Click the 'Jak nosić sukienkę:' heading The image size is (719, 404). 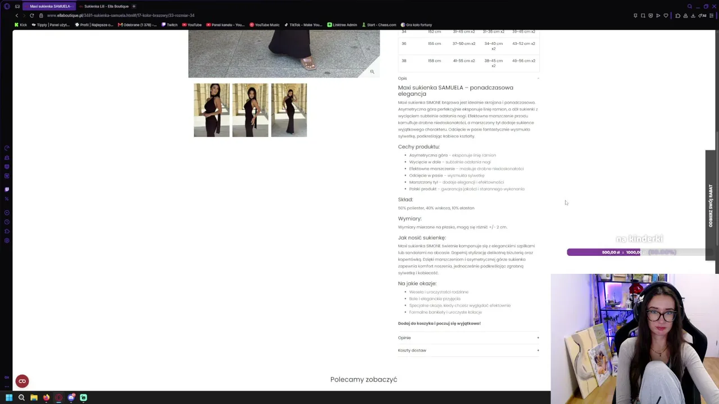click(422, 238)
